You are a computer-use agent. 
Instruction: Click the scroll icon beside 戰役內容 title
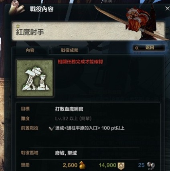(x=16, y=8)
